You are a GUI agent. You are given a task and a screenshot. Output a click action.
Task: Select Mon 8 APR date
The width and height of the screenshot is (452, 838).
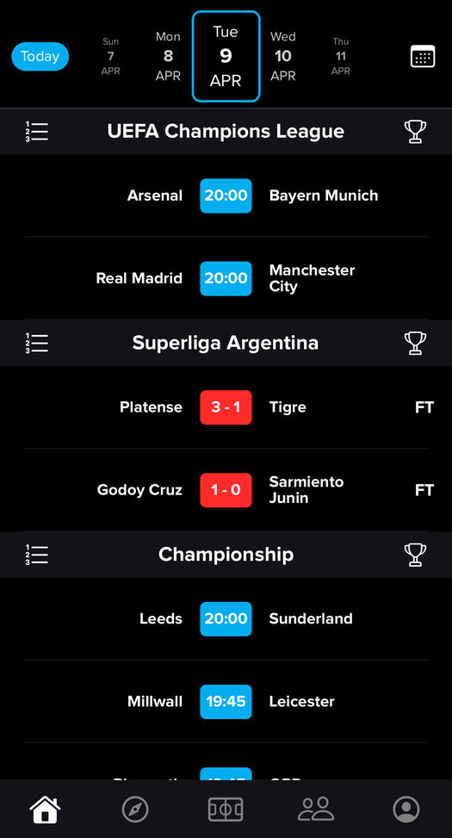168,56
